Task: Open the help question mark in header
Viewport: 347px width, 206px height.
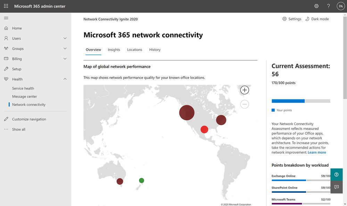Action: pyautogui.click(x=328, y=6)
